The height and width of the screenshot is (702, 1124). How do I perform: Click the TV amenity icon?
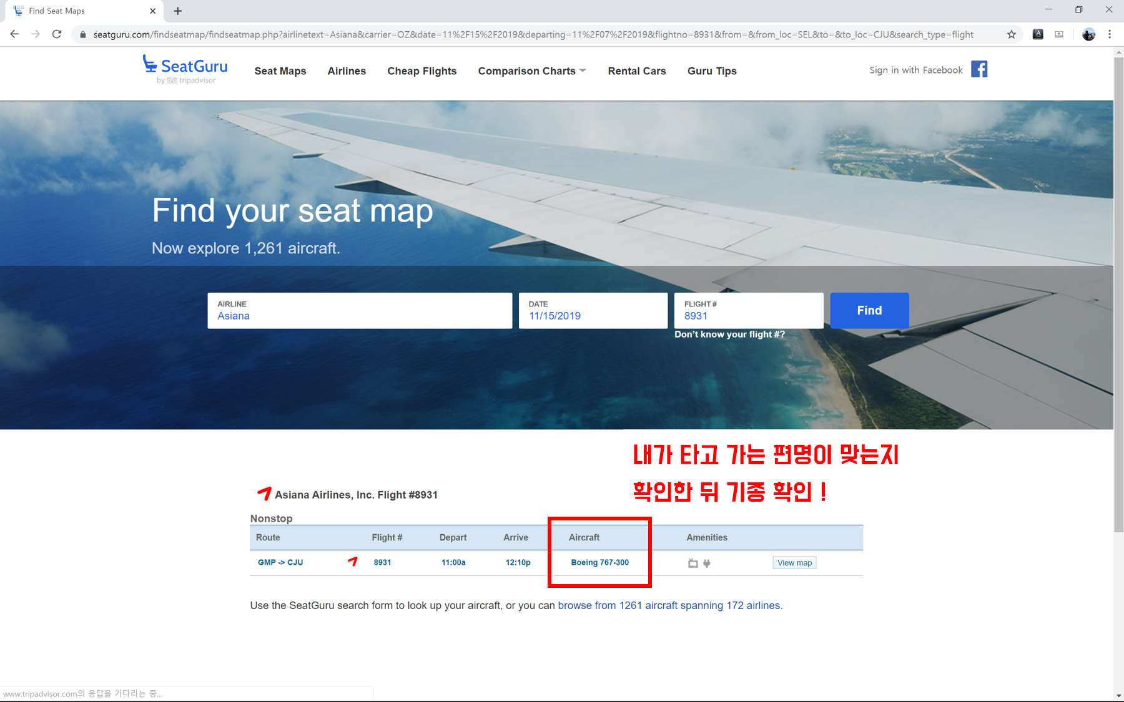693,563
